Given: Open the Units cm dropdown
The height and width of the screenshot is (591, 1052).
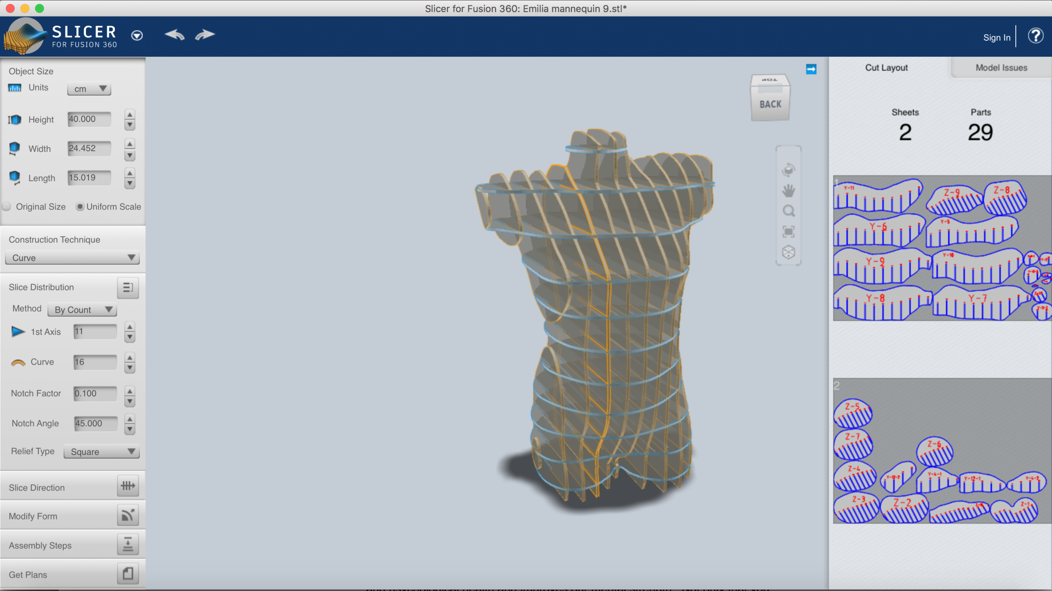Looking at the screenshot, I should 89,88.
